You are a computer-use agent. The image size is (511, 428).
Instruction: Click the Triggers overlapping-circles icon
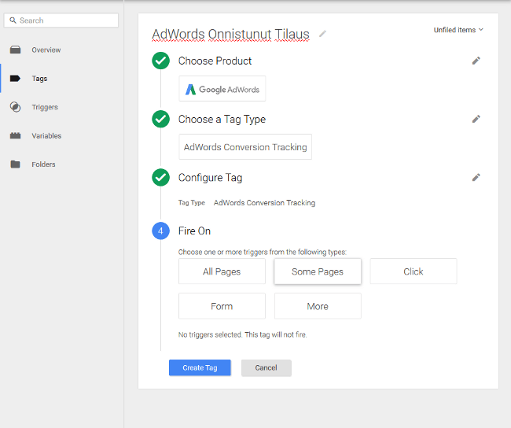coord(15,107)
